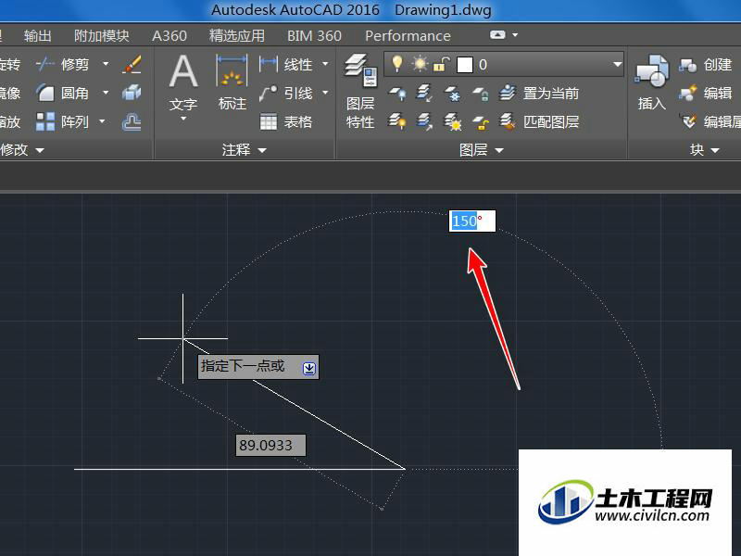Switch to the Output (输出) tab
The width and height of the screenshot is (741, 556).
tap(37, 36)
